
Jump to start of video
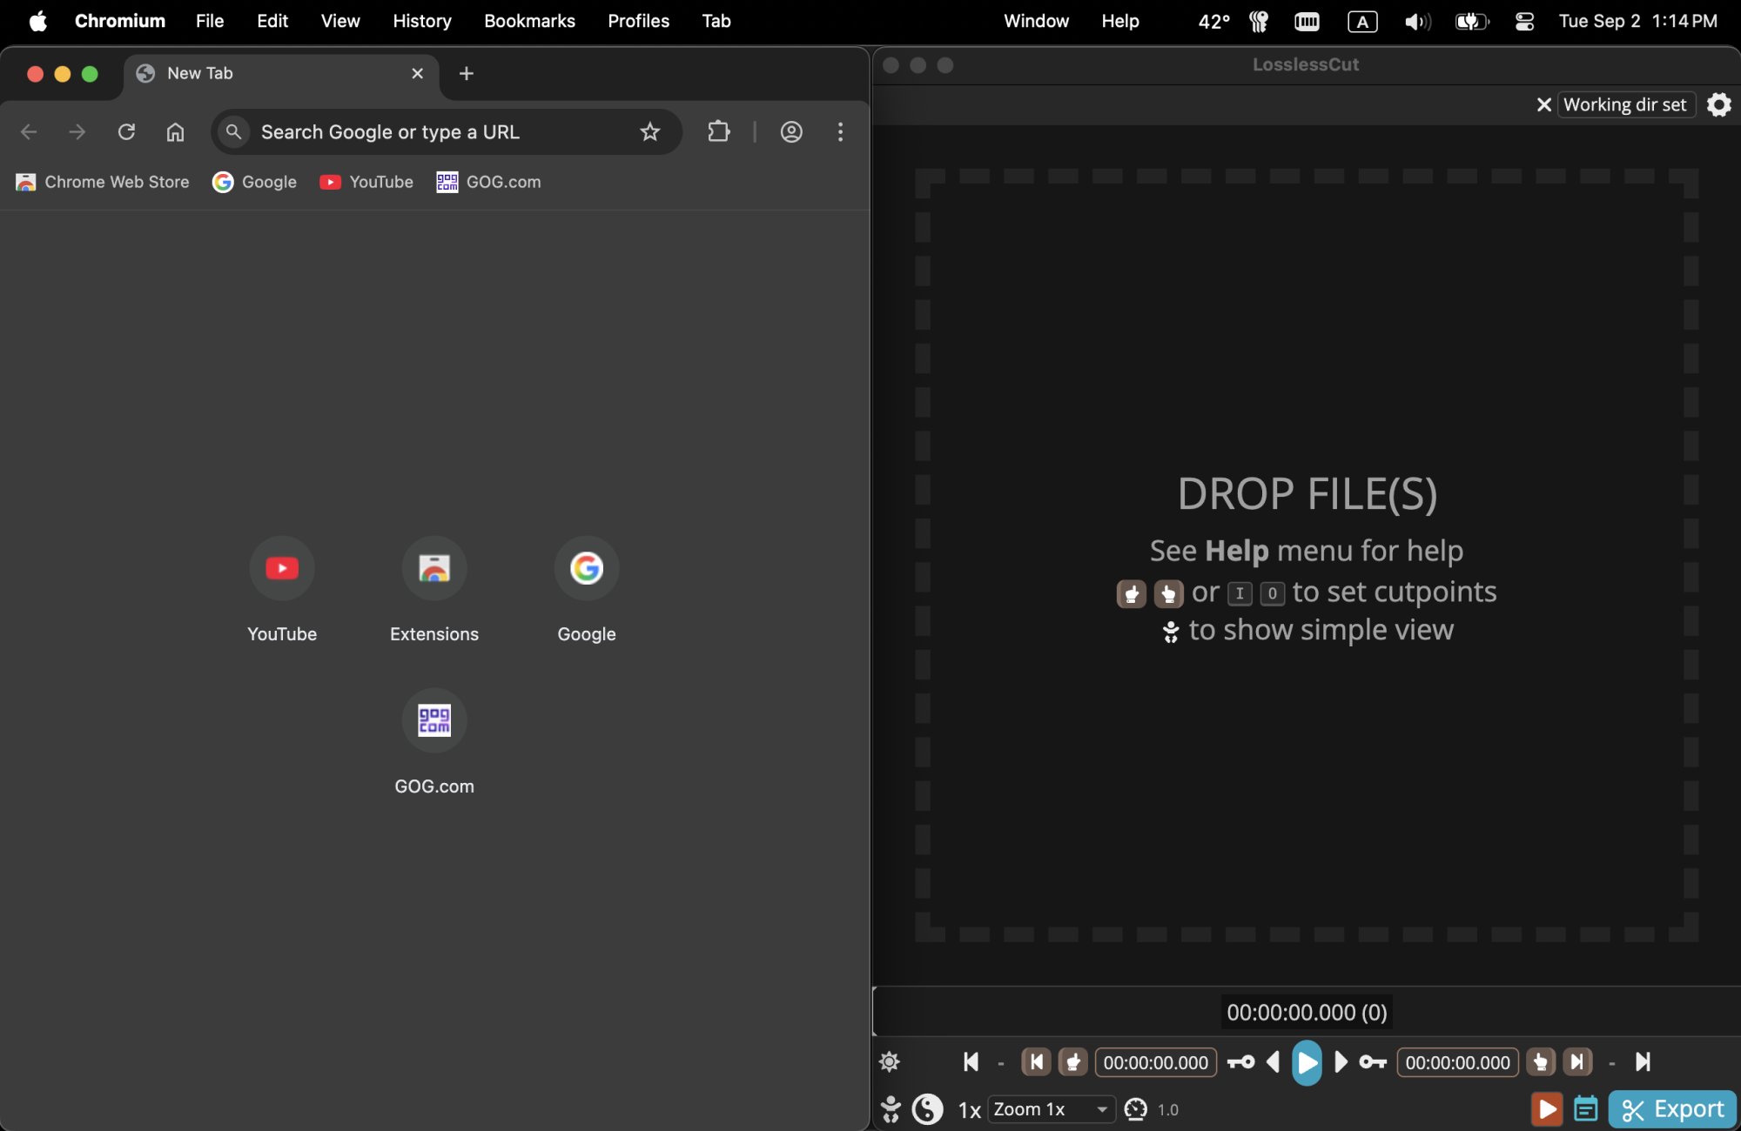971,1062
